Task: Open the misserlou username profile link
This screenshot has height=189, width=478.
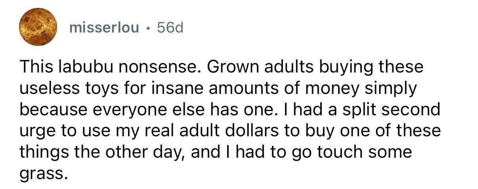Action: tap(105, 27)
